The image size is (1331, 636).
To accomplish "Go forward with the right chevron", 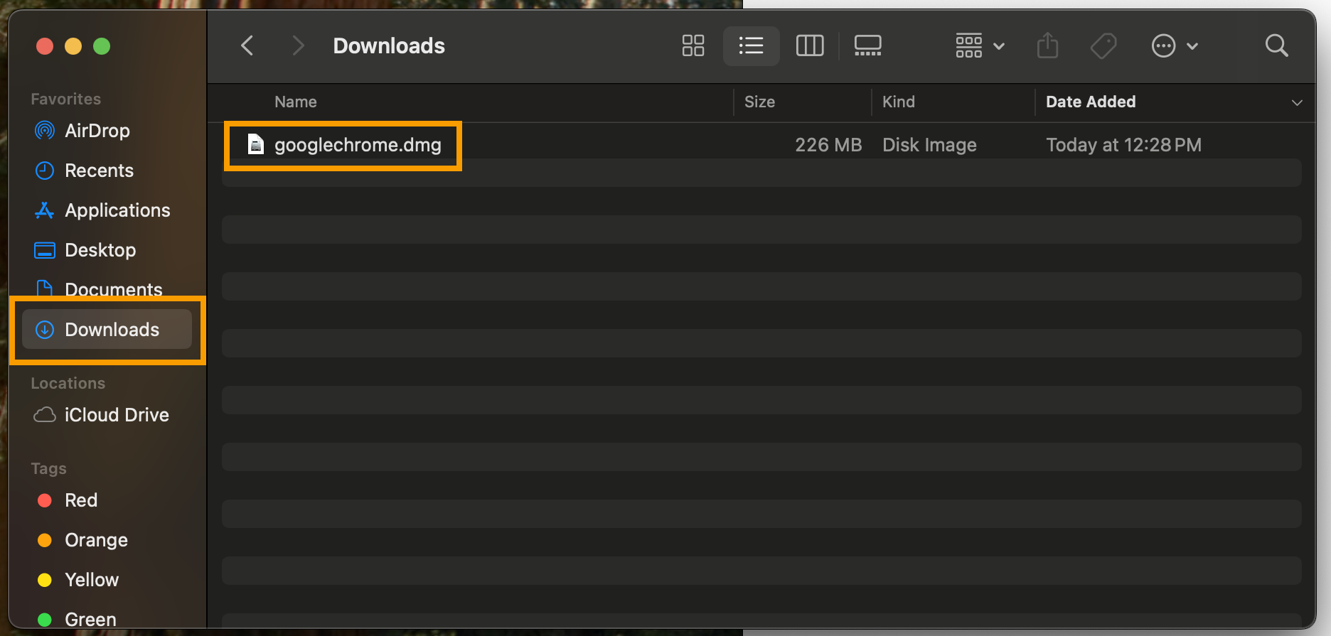I will click(x=298, y=46).
